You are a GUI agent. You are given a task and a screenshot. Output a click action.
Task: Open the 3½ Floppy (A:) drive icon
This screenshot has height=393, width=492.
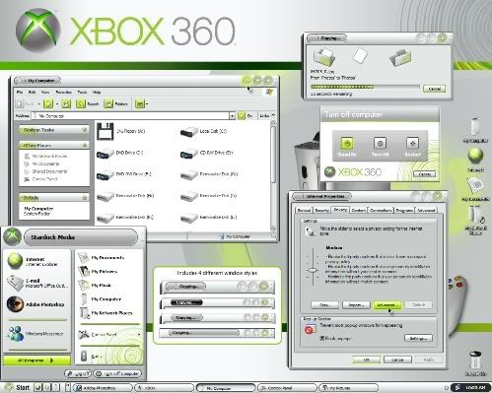pos(105,131)
